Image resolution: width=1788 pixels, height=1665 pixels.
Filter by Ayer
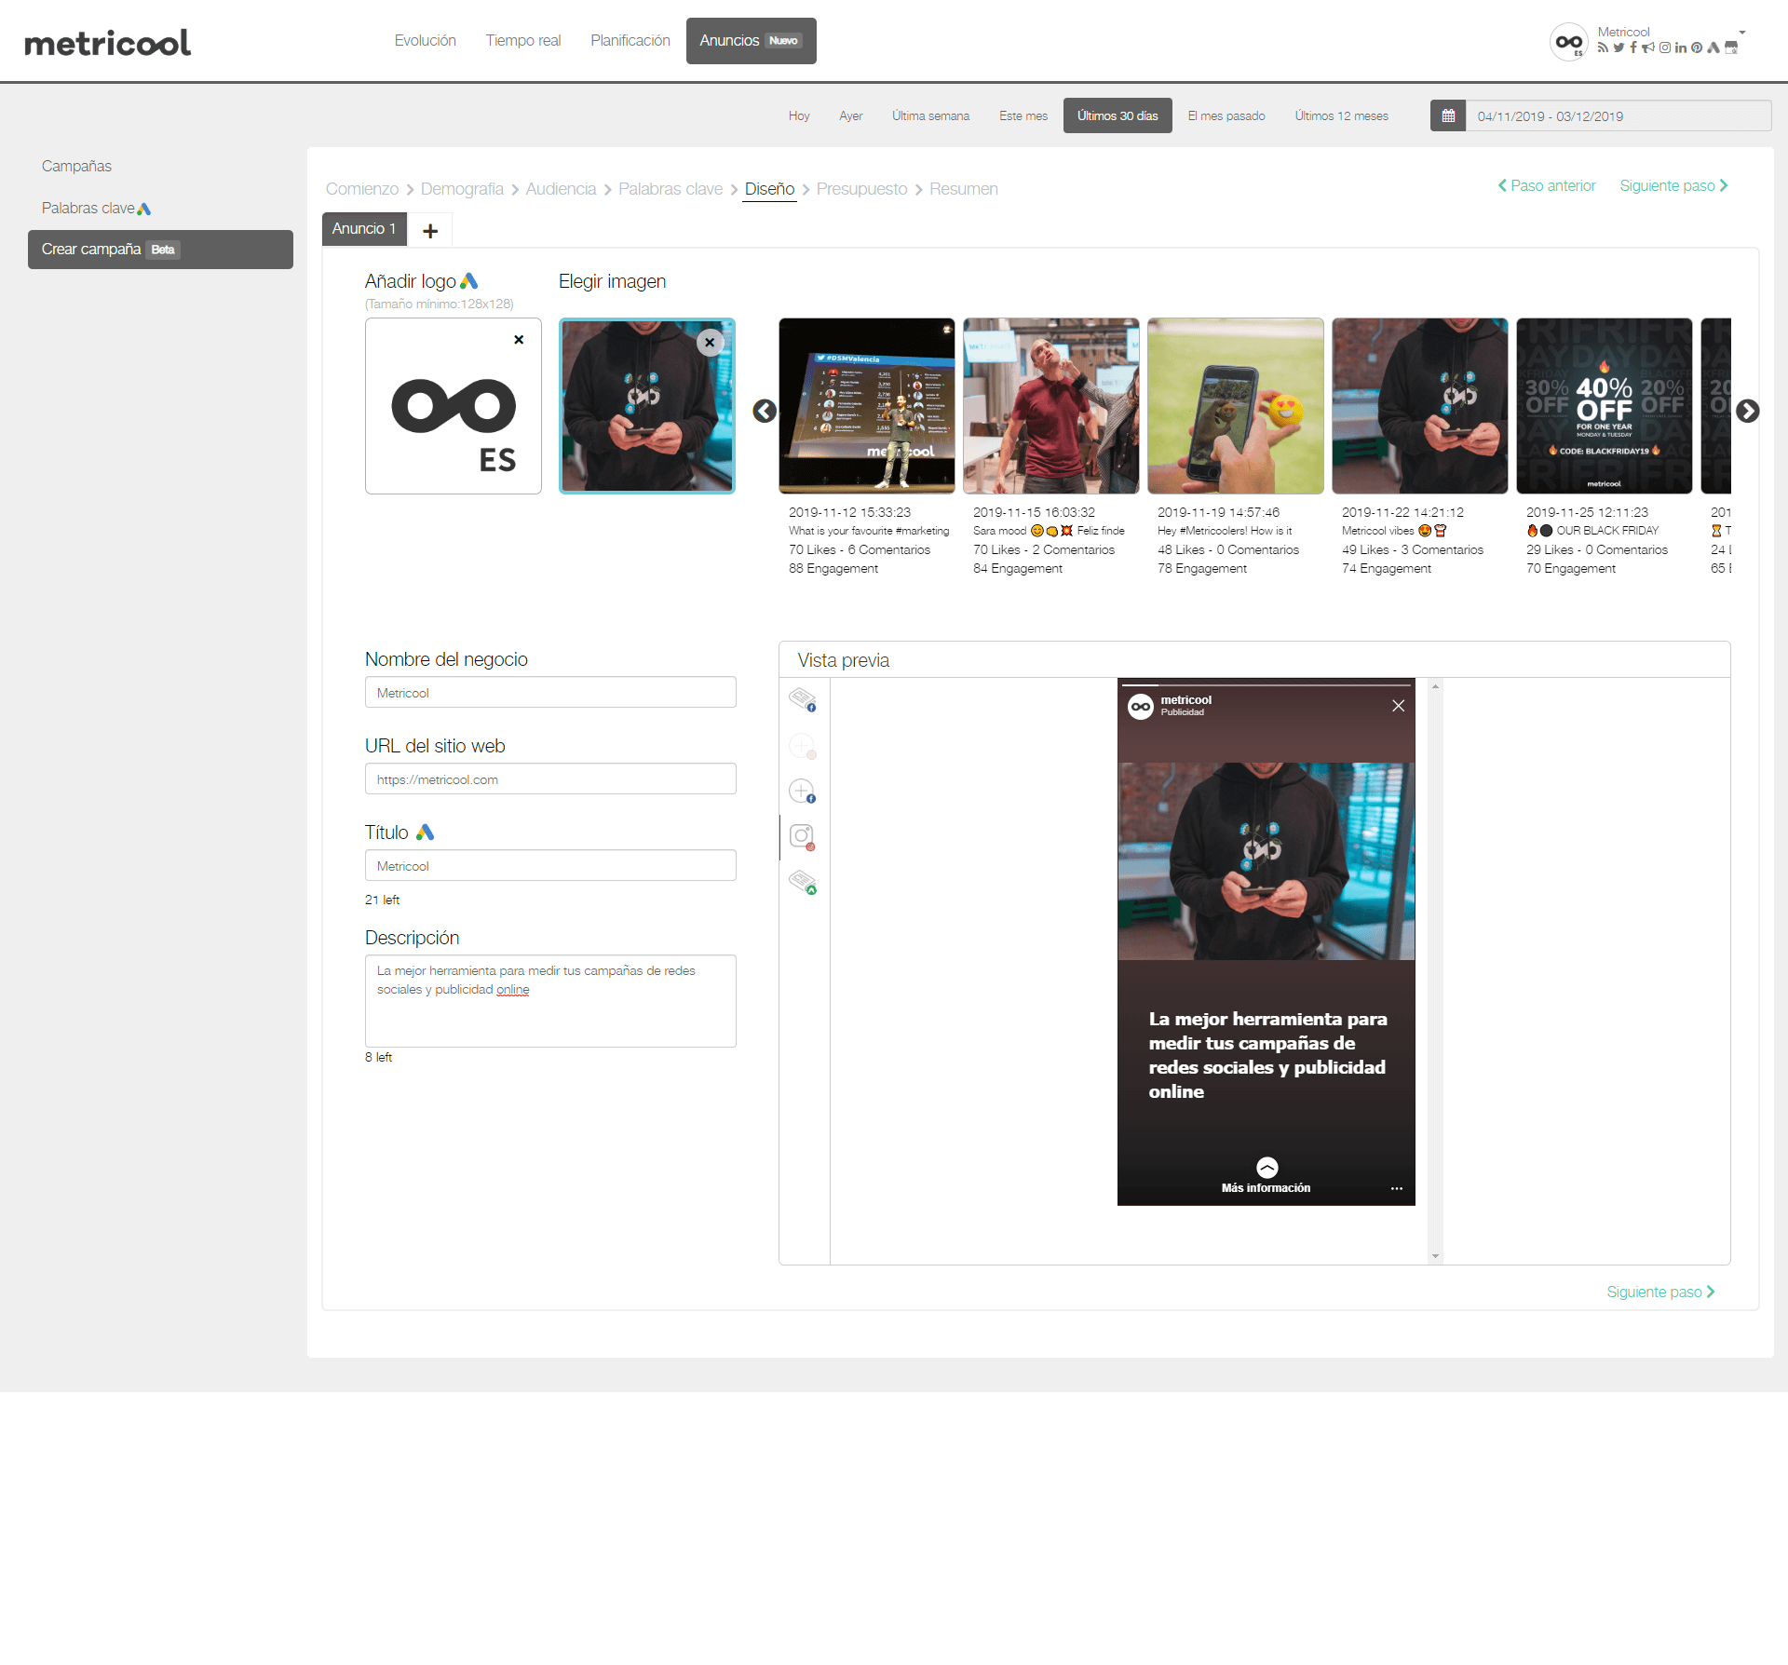(851, 116)
